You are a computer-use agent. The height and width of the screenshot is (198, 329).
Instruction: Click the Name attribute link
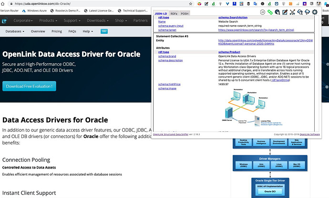tap(162, 22)
